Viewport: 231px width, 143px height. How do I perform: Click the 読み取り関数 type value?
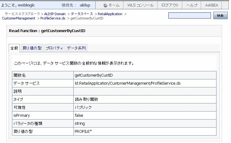click(86, 99)
